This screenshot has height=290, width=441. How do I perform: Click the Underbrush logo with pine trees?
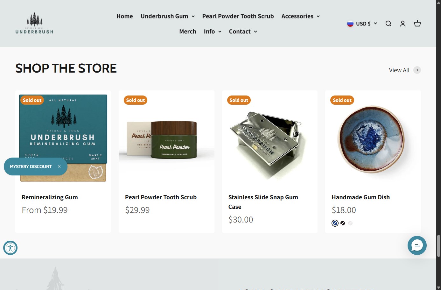click(x=34, y=23)
